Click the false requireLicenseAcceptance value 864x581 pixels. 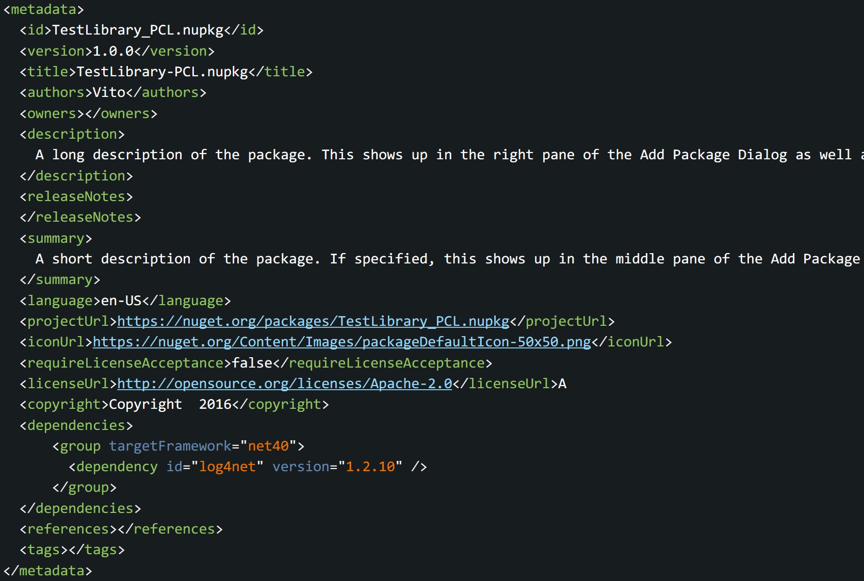[x=252, y=363]
